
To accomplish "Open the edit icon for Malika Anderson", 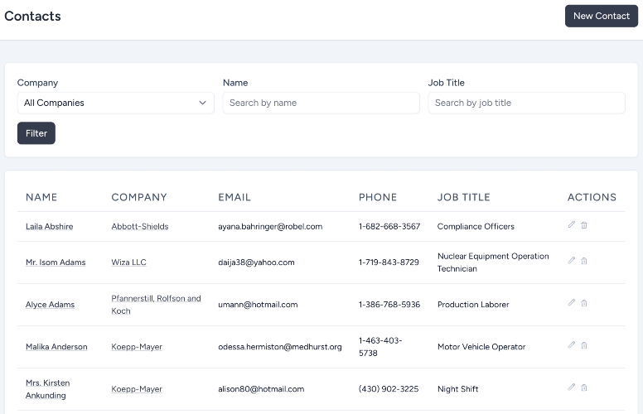I will (x=571, y=344).
